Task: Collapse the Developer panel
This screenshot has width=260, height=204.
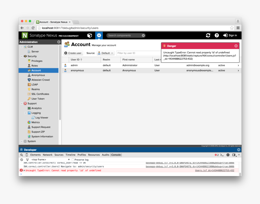Action: click(239, 150)
